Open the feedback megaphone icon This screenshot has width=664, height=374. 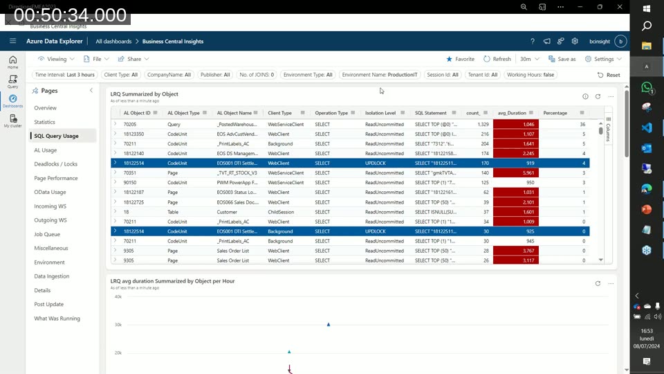546,41
